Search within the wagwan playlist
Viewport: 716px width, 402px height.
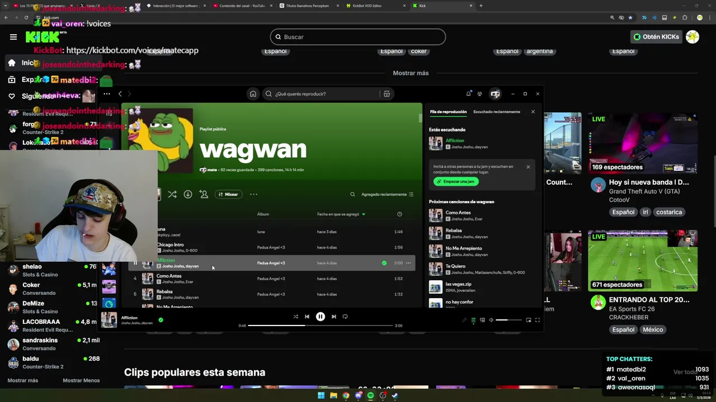pos(352,194)
